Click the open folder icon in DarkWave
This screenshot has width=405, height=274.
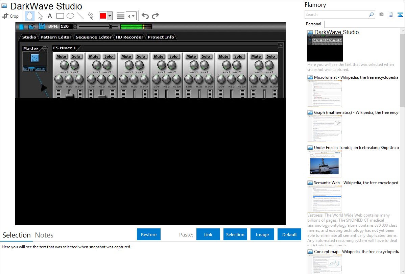tap(31, 26)
